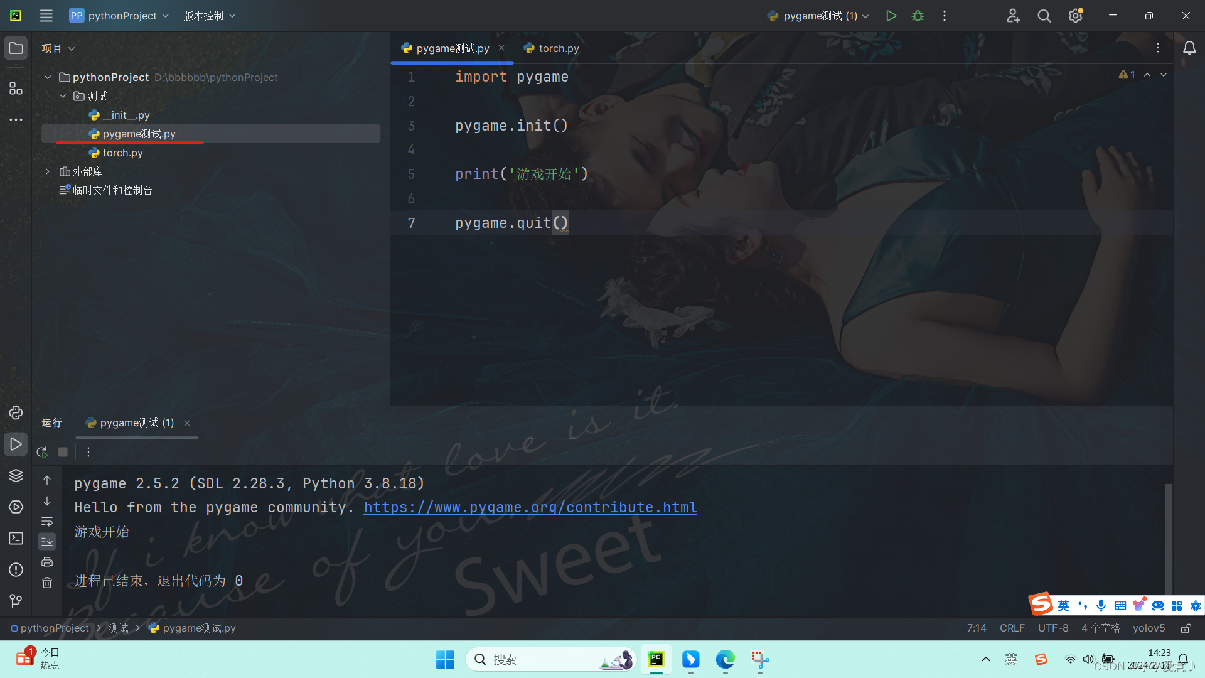Clear console output with the trash icon
1205x678 pixels.
(47, 583)
